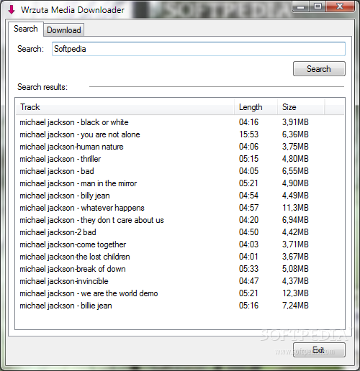
Task: Select track 'michael jackson - bad'
Action: (x=57, y=171)
